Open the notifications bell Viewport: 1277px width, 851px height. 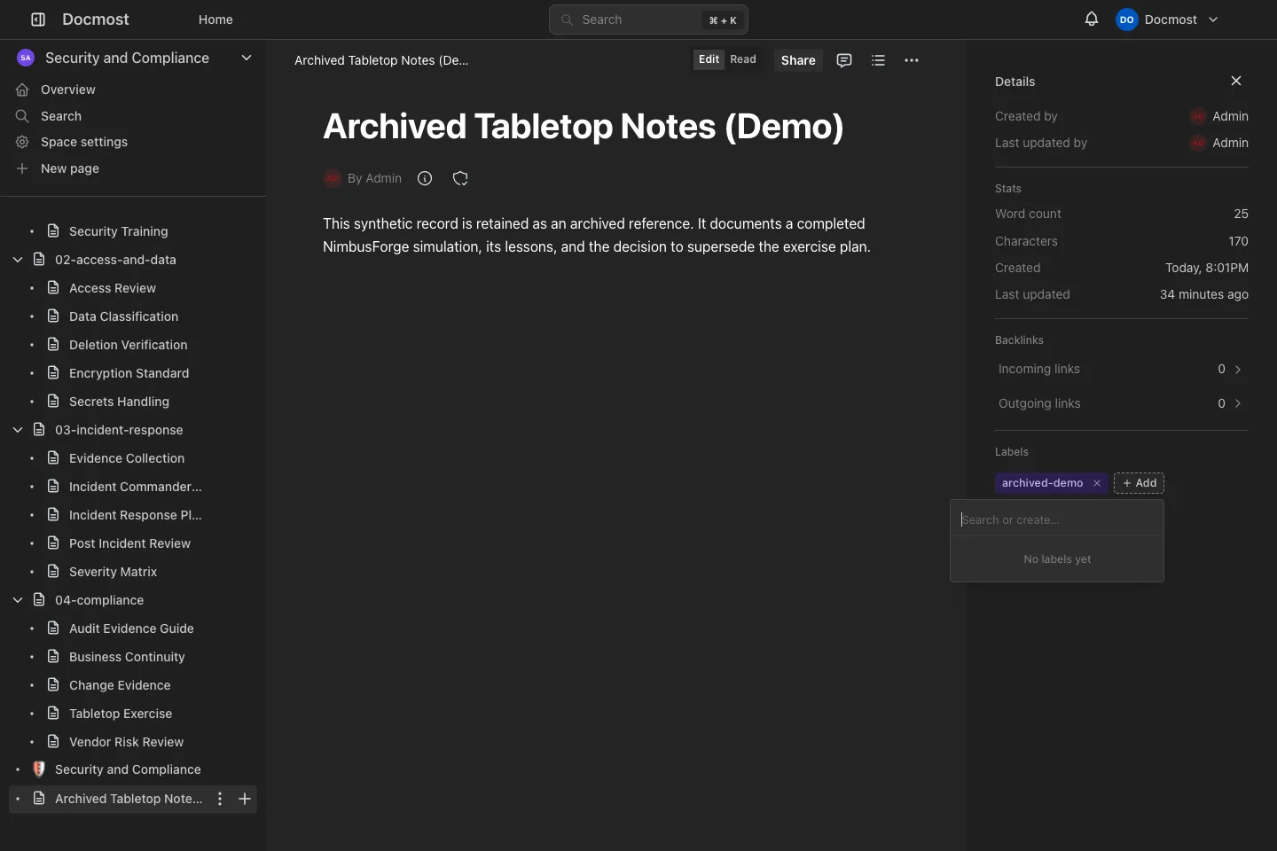(x=1092, y=20)
